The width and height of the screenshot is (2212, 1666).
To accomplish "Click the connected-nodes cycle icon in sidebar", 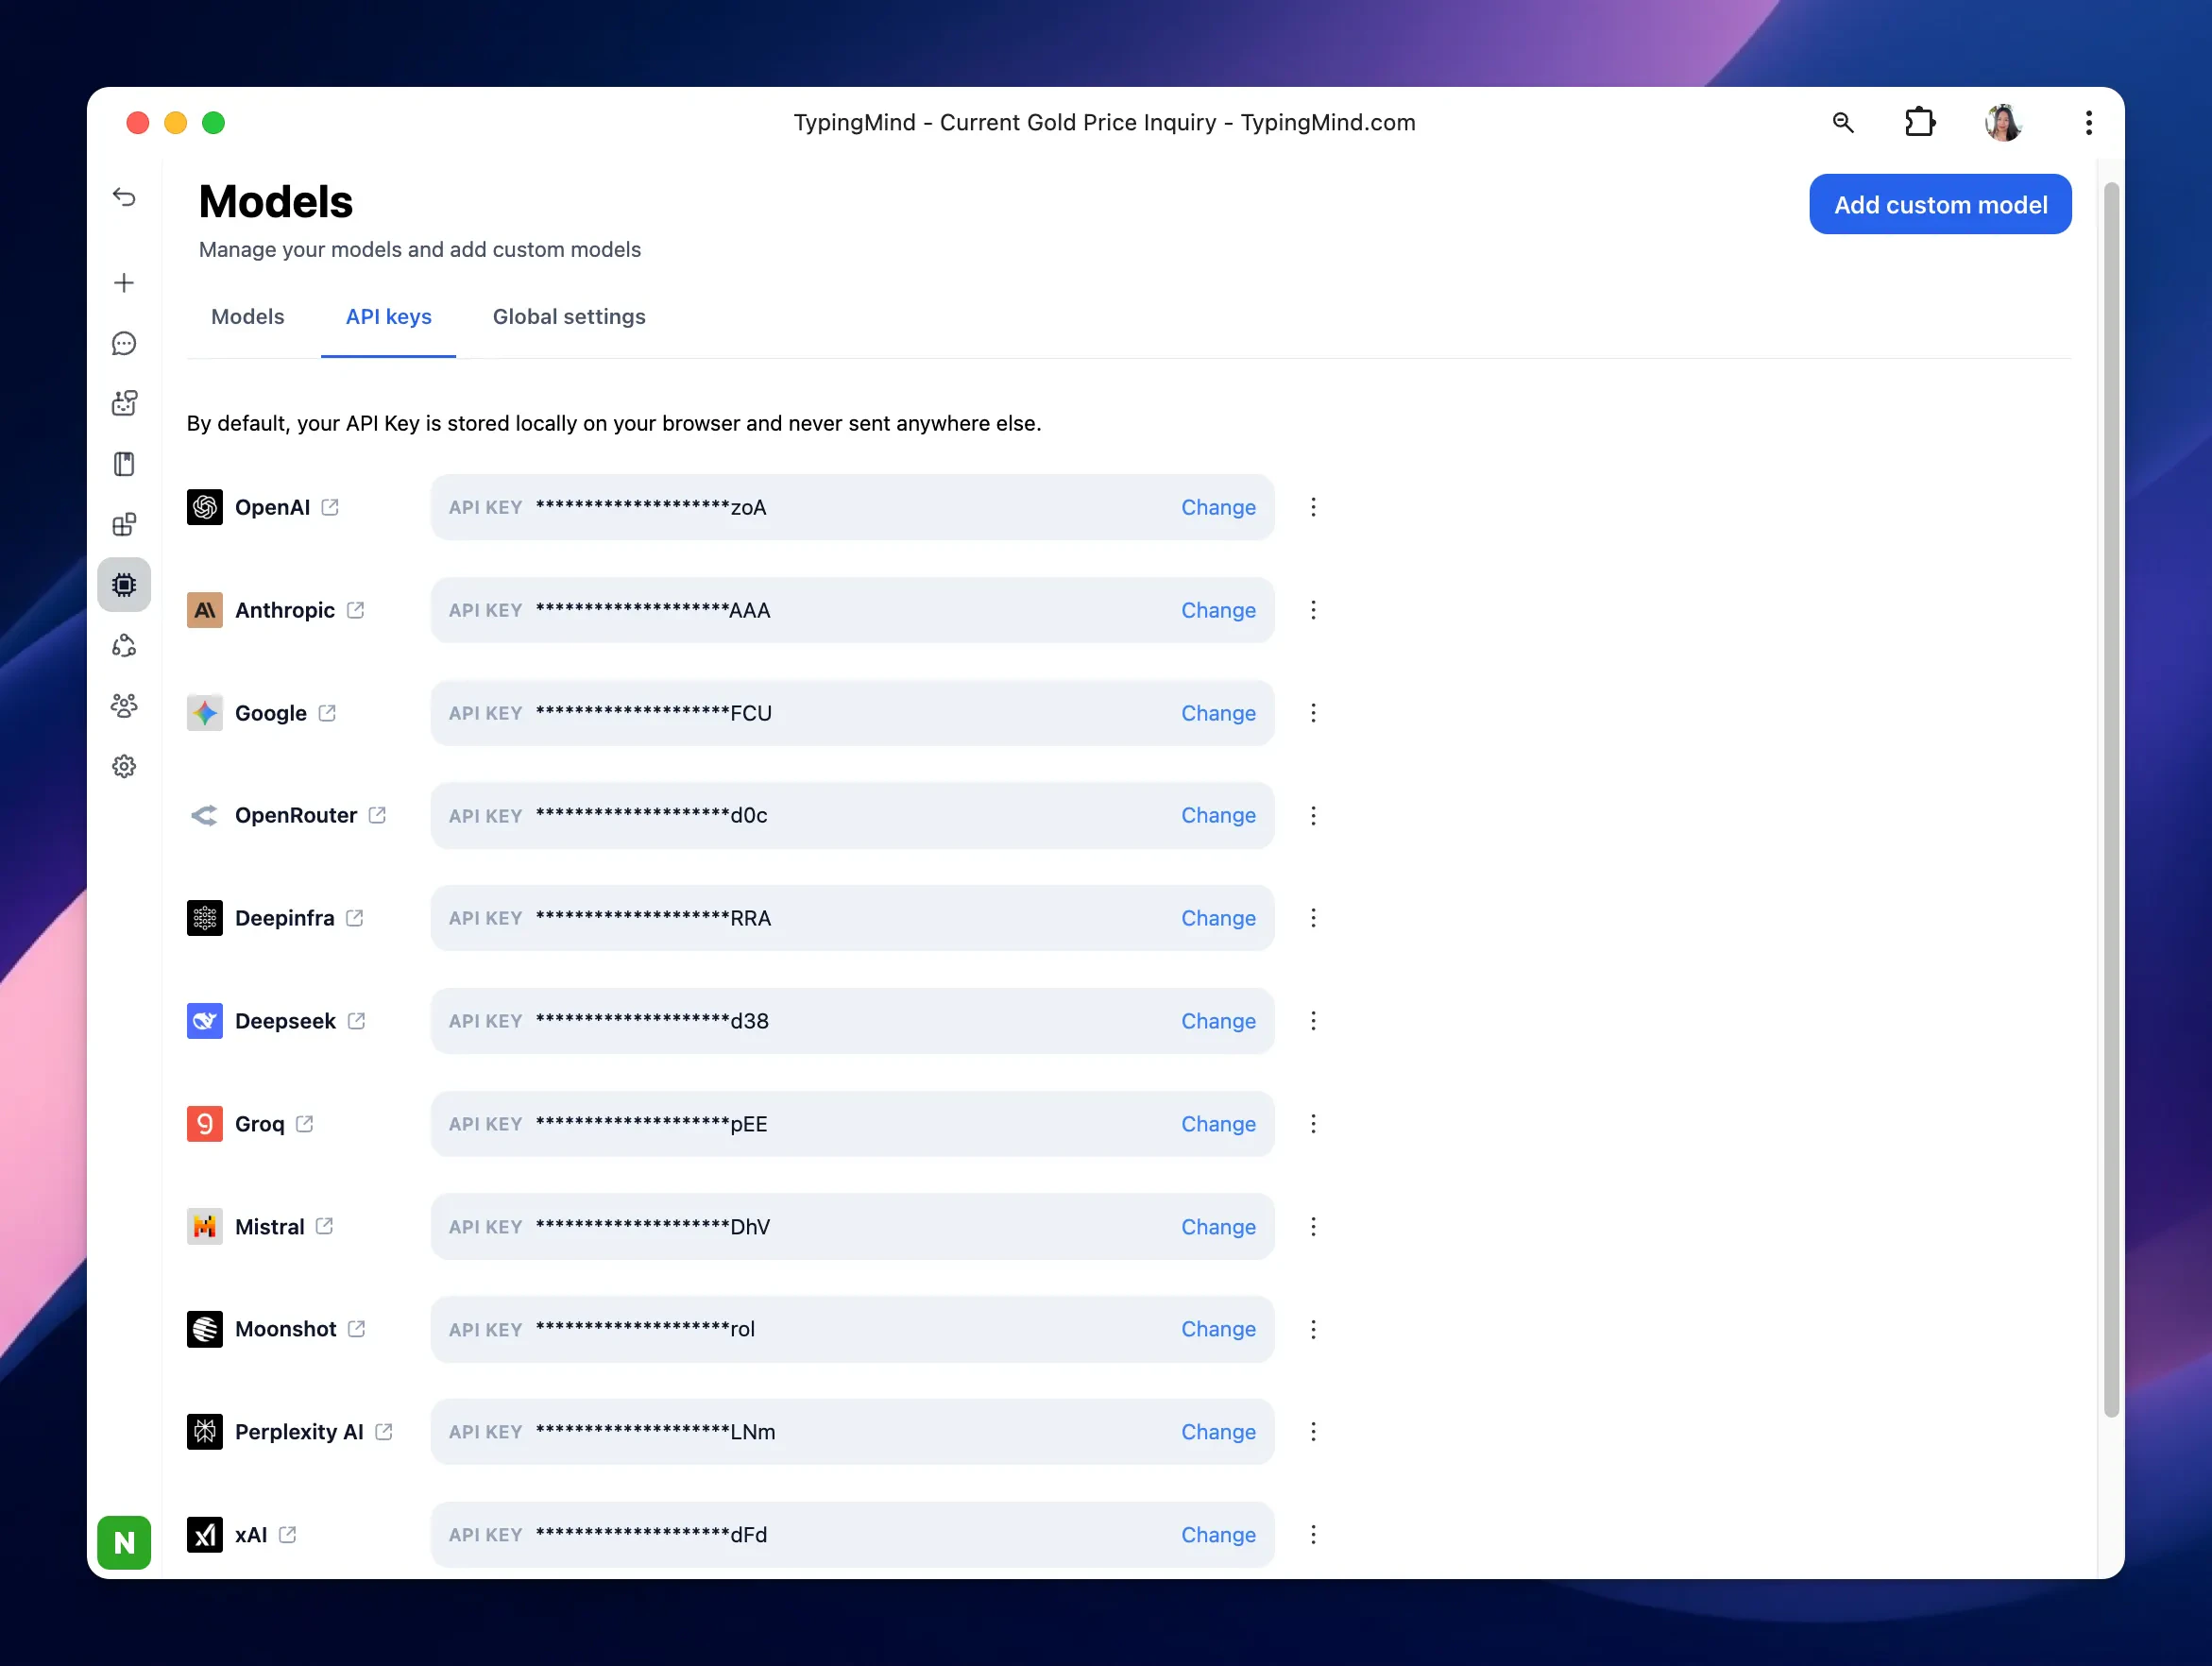I will pos(124,646).
